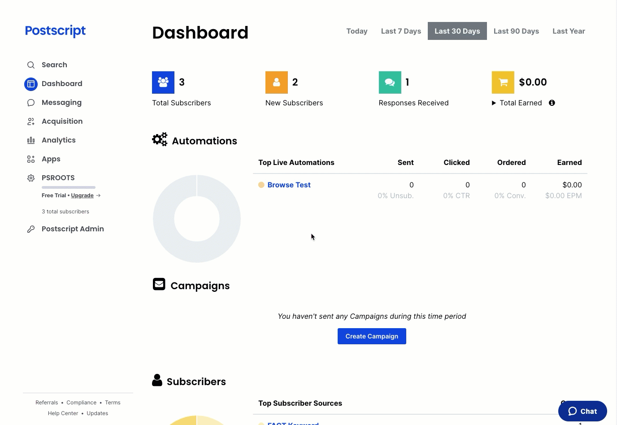Switch to the Today time range

356,31
